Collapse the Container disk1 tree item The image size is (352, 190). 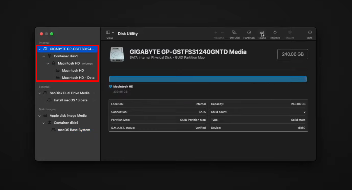coord(43,56)
